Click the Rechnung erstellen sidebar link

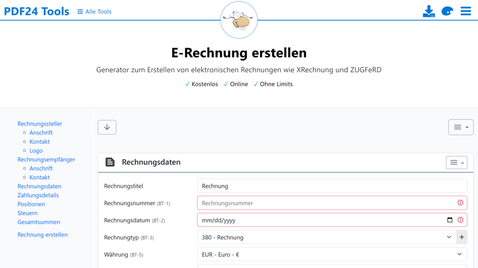tap(42, 235)
